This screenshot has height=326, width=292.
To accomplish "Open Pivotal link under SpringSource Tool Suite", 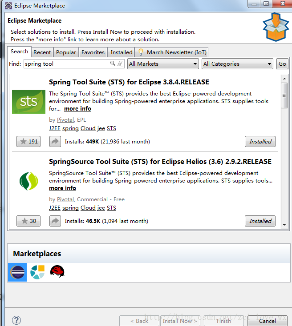I will [x=65, y=199].
